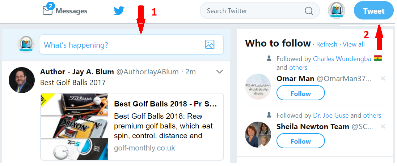This screenshot has width=397, height=166.
Task: Open View all follow suggestions
Action: coord(354,44)
